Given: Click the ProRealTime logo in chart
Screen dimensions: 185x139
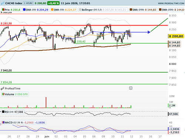Looking at the screenshot, I should tap(11, 89).
